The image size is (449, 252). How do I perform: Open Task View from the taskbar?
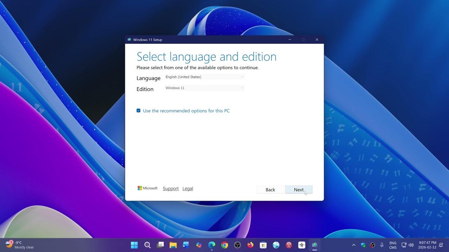point(160,245)
